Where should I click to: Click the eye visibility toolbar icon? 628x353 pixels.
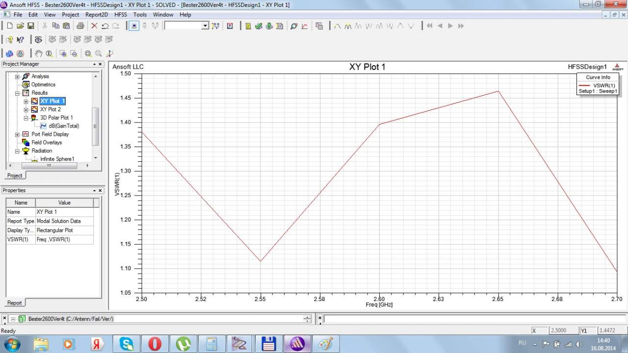pyautogui.click(x=38, y=40)
